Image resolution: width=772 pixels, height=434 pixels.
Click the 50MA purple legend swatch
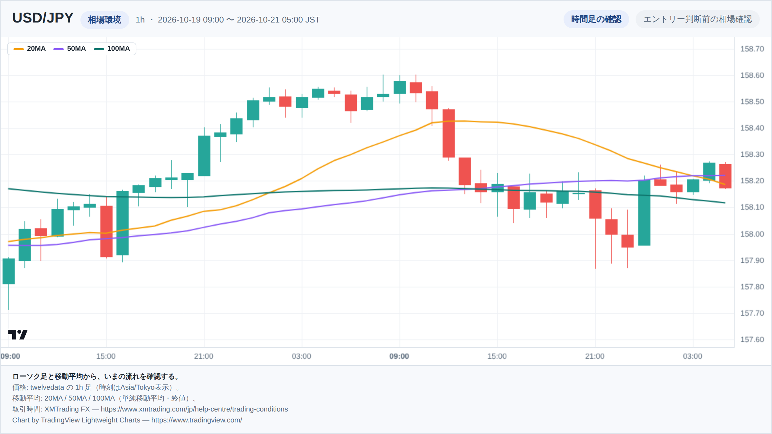tap(59, 49)
